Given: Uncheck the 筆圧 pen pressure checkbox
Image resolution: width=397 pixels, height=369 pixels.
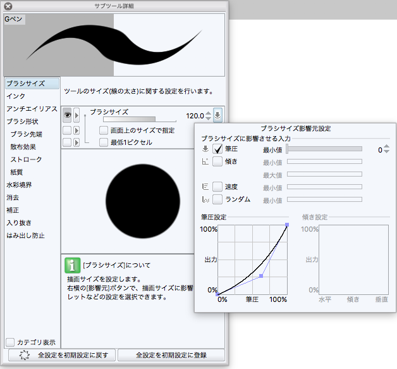Looking at the screenshot, I should pyautogui.click(x=217, y=149).
